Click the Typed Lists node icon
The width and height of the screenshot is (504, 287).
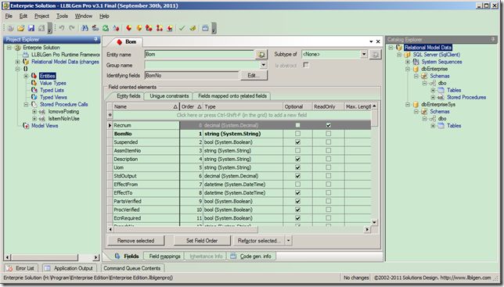click(34, 90)
